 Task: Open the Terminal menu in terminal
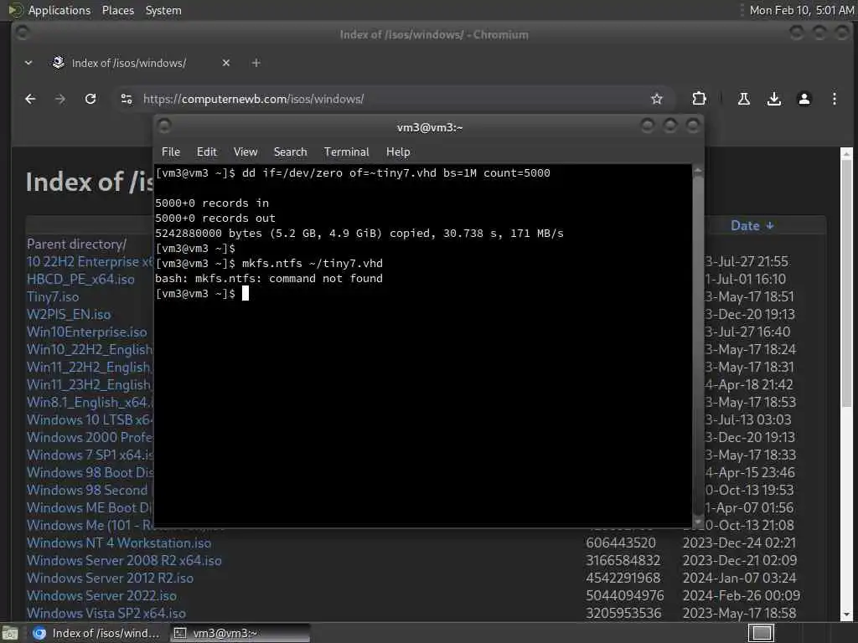point(346,152)
